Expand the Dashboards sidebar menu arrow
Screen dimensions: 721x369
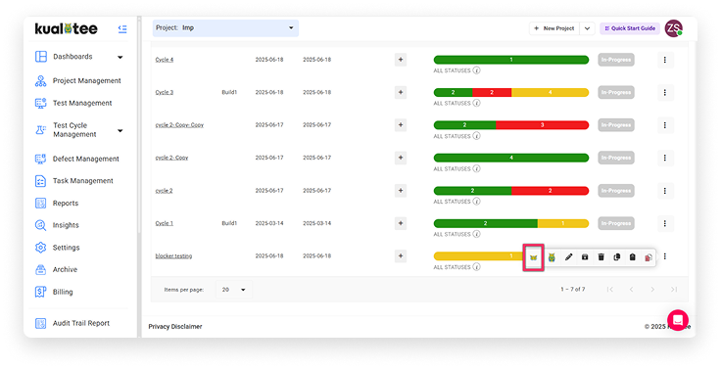point(120,58)
